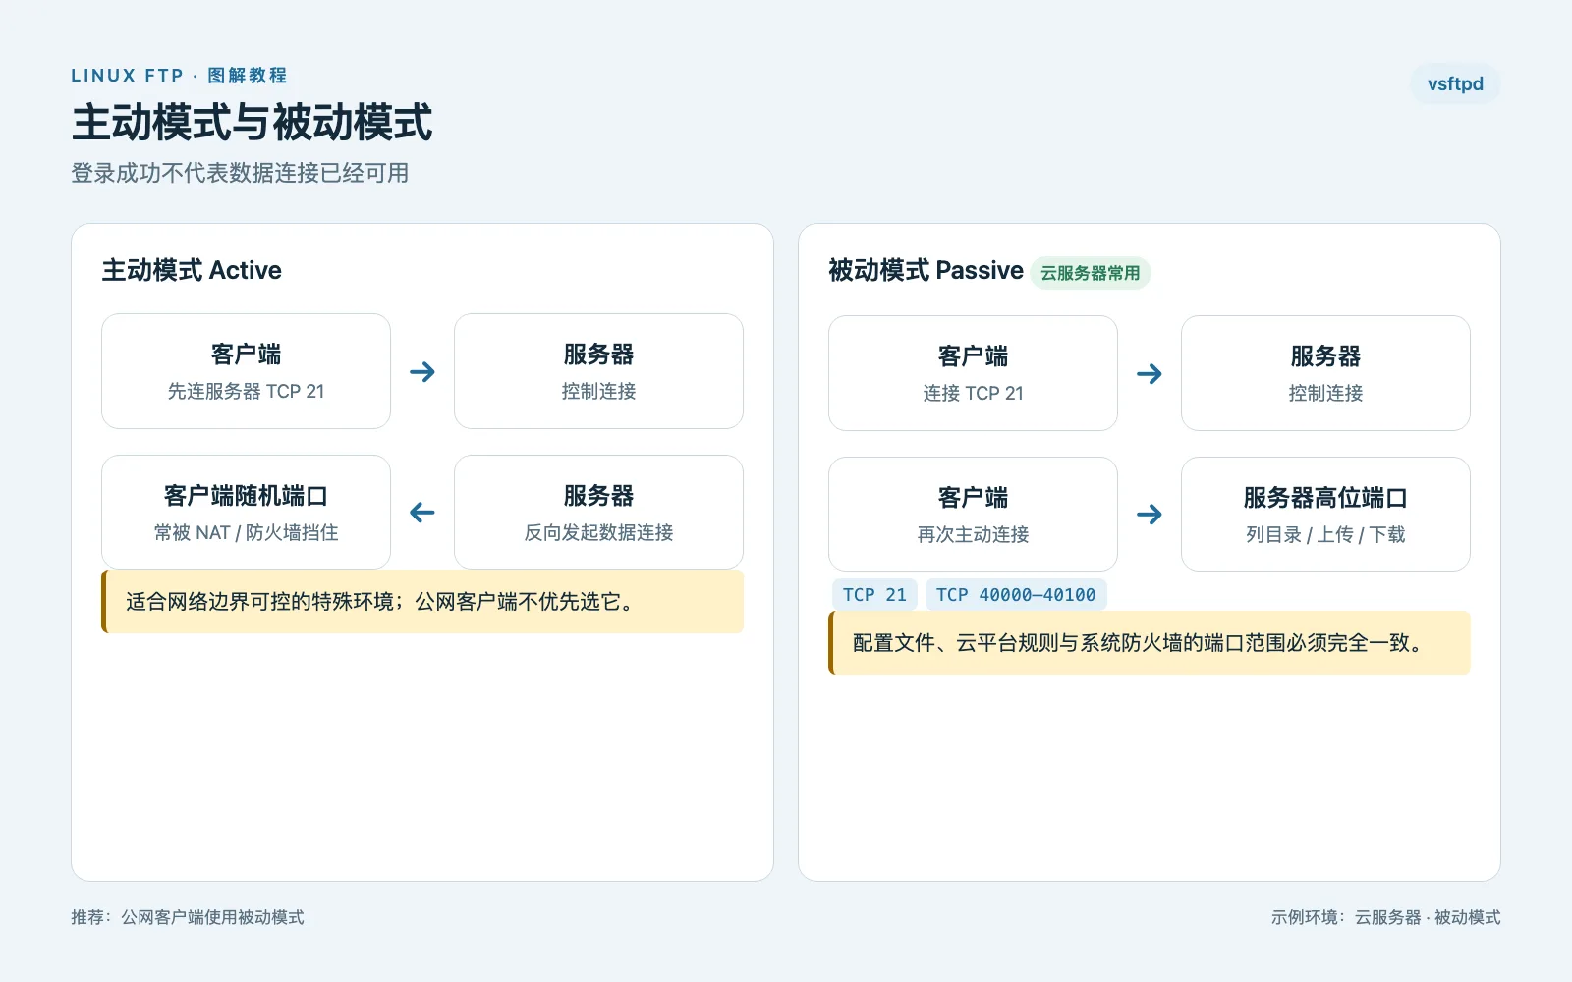
Task: Click the arrow after 连接 TCP 21 card
Action: click(1150, 373)
